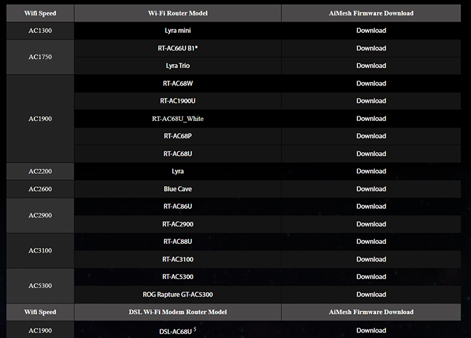
Task: Get the AC2200 Lyra firmware download
Action: [371, 171]
